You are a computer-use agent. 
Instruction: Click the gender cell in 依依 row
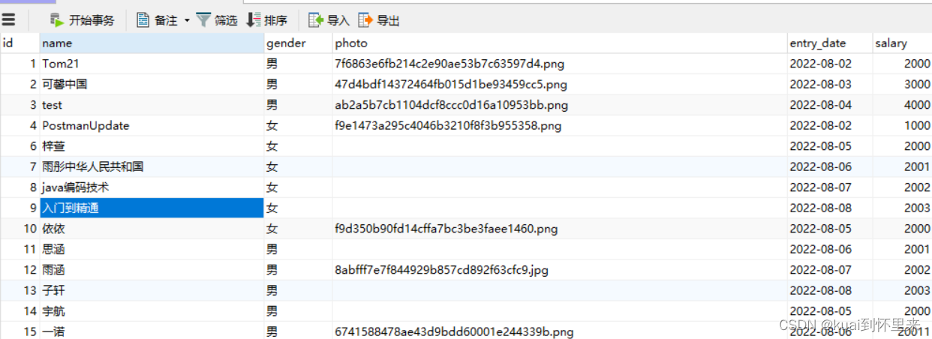pyautogui.click(x=299, y=229)
